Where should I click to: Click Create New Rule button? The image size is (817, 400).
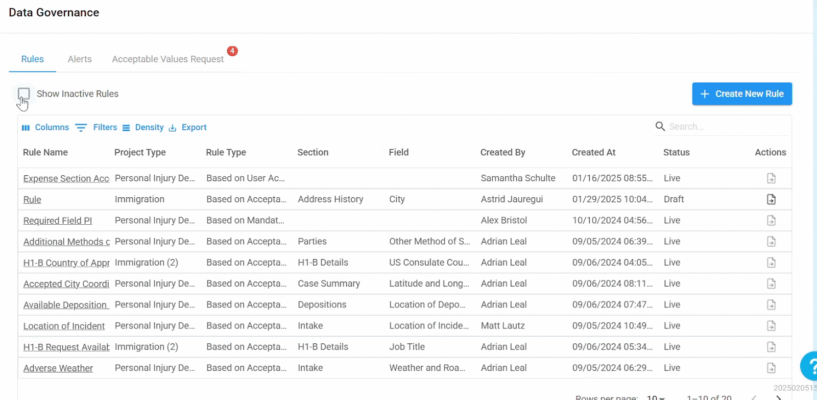[x=742, y=94]
